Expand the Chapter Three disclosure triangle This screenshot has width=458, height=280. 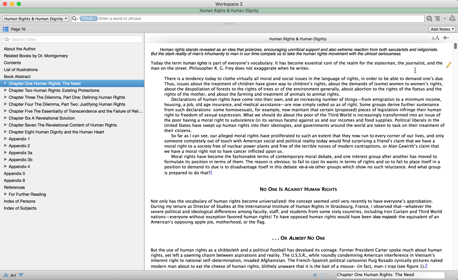[x=5, y=97]
